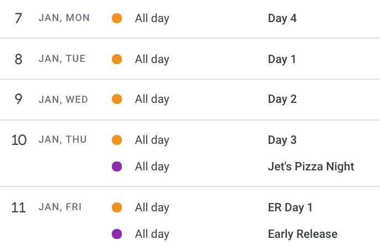Select date number 10

coord(19,140)
